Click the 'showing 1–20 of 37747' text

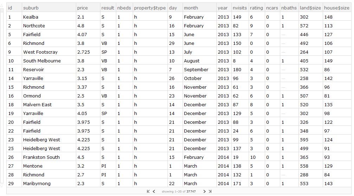[178, 191]
